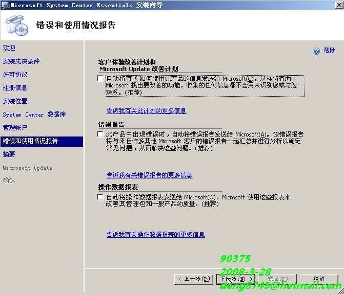
Task: Check the 错误报告 auto-send checkbox
Action: click(100, 134)
